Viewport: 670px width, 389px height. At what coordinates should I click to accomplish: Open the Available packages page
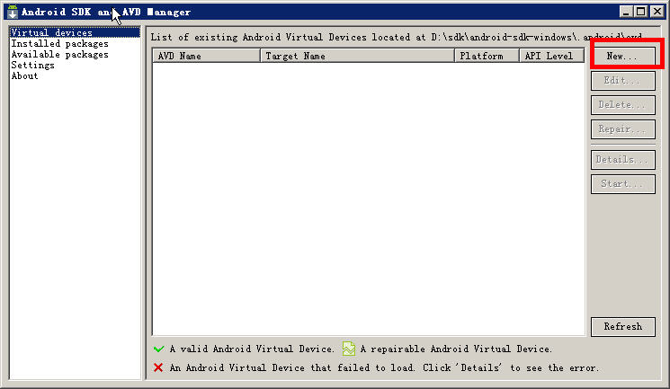coord(60,54)
